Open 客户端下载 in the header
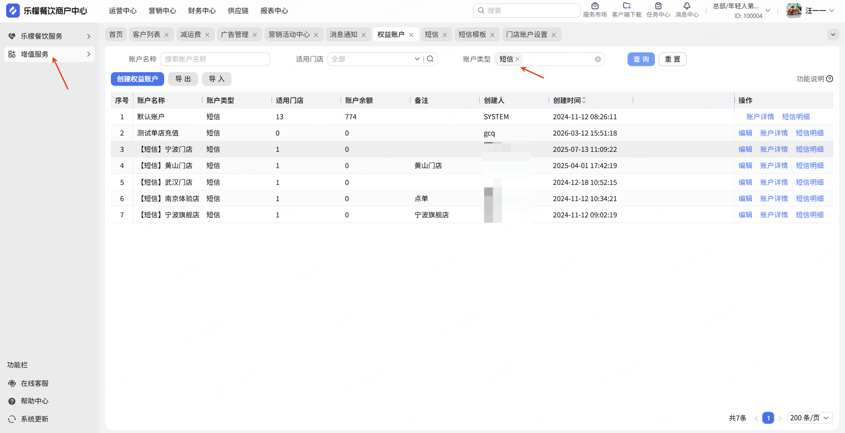Viewport: 845px width, 433px height. coord(627,10)
